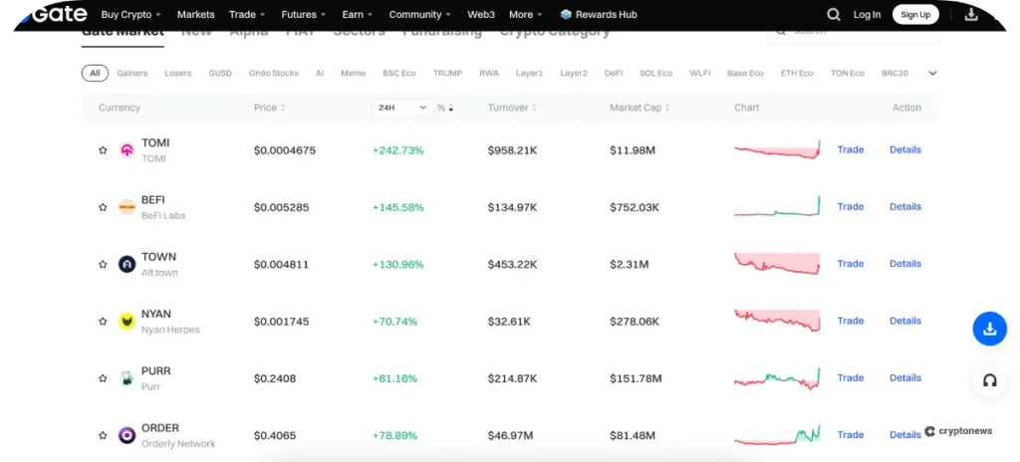Click the $151.78M market cap value
This screenshot has height=462, width=1020.
pyautogui.click(x=636, y=378)
